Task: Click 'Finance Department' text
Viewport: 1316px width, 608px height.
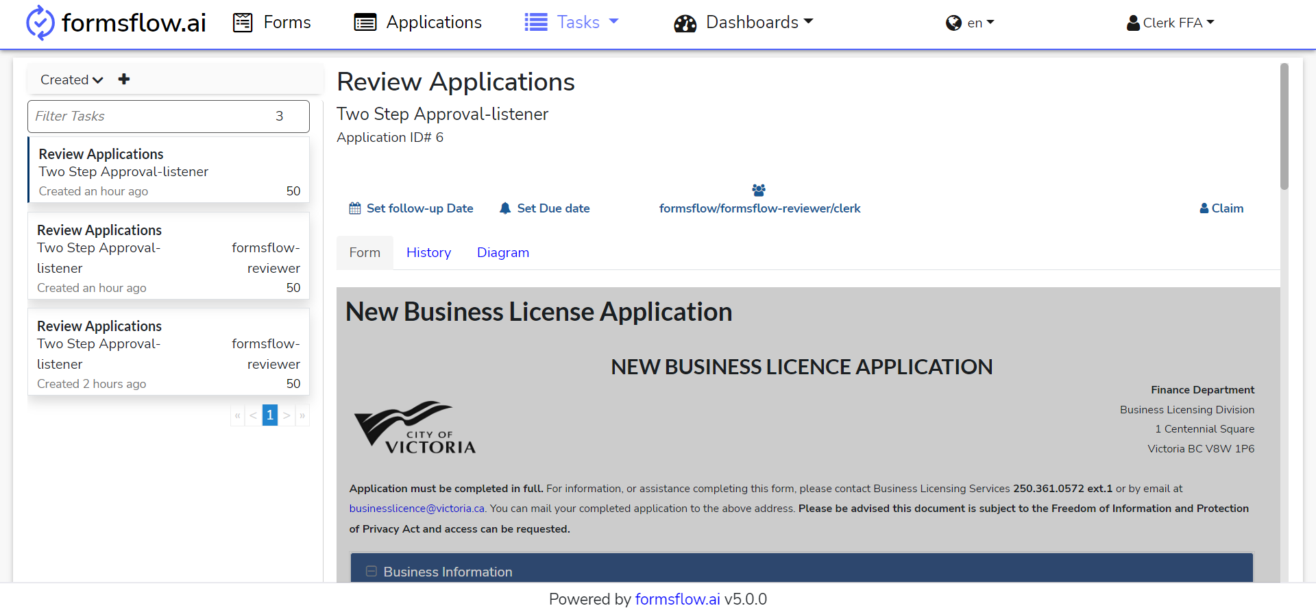Action: click(1203, 390)
